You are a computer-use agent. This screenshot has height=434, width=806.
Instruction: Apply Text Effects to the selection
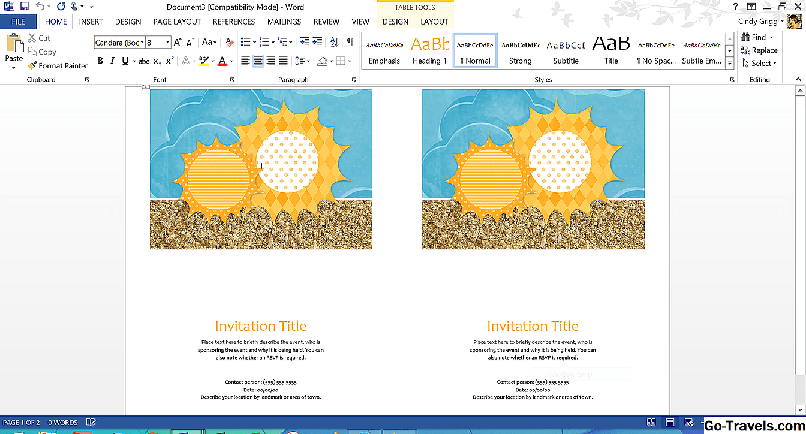(185, 61)
